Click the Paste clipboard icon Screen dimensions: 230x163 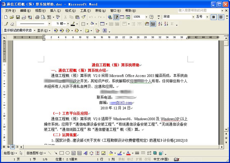(77, 17)
